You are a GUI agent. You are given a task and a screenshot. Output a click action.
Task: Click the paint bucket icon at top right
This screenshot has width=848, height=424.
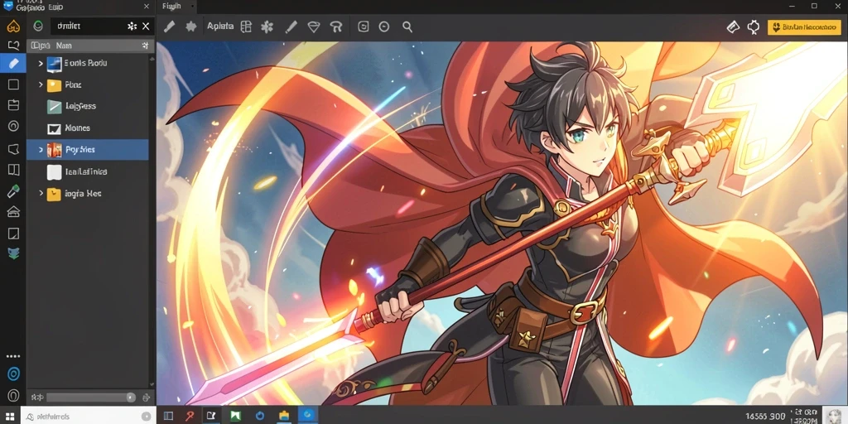(x=733, y=26)
